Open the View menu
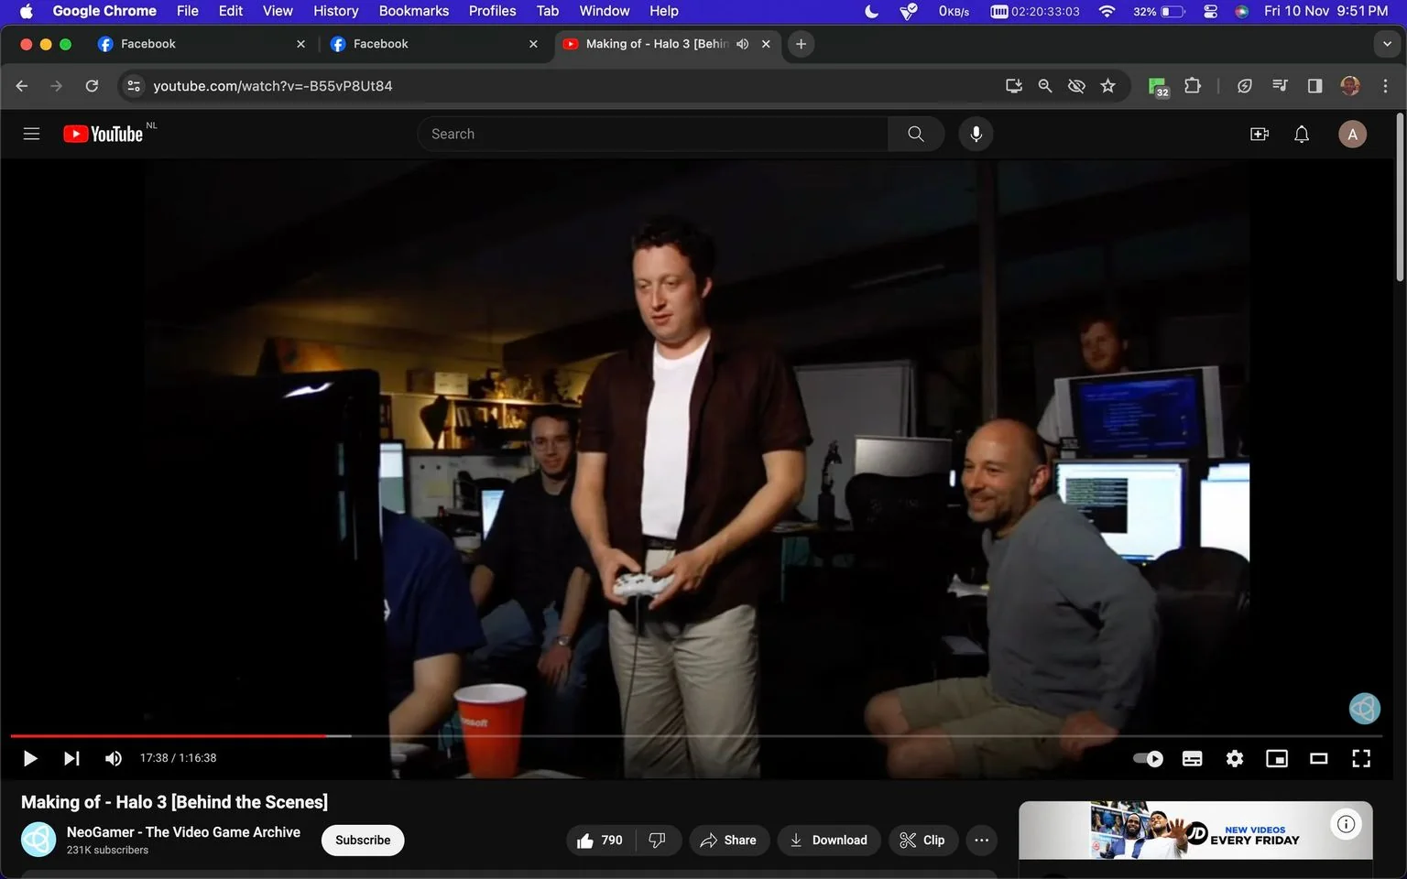1407x879 pixels. point(278,11)
